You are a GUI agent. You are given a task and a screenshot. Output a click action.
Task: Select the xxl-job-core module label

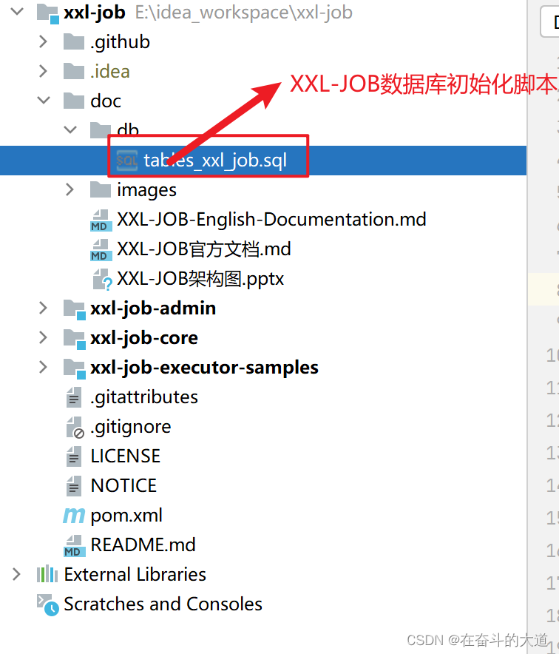pos(144,339)
